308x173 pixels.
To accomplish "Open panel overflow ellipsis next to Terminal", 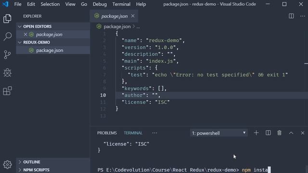I will [154, 133].
